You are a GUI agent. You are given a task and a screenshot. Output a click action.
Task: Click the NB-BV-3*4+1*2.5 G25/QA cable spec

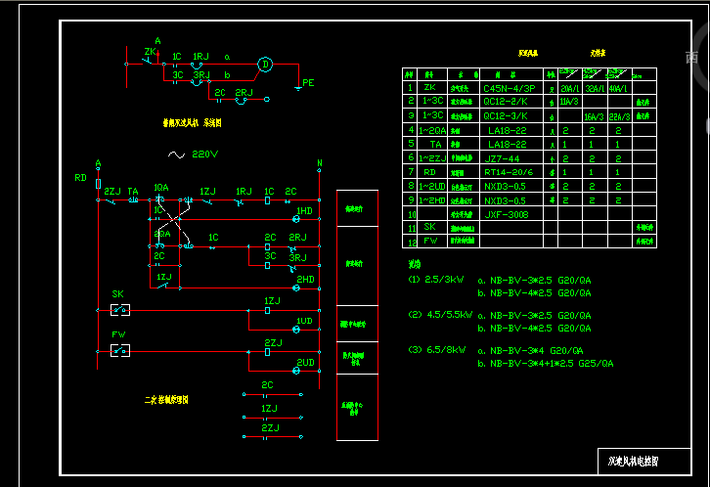click(552, 364)
